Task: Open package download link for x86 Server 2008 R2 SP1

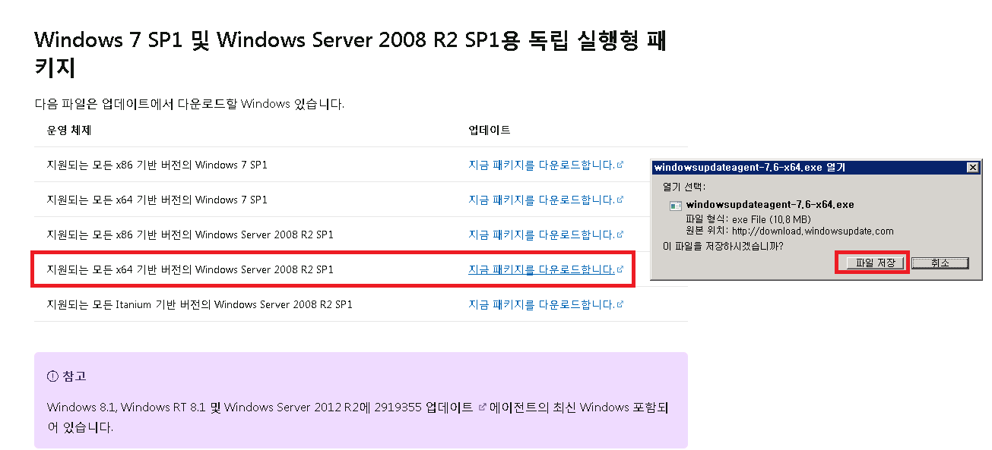Action: click(541, 234)
